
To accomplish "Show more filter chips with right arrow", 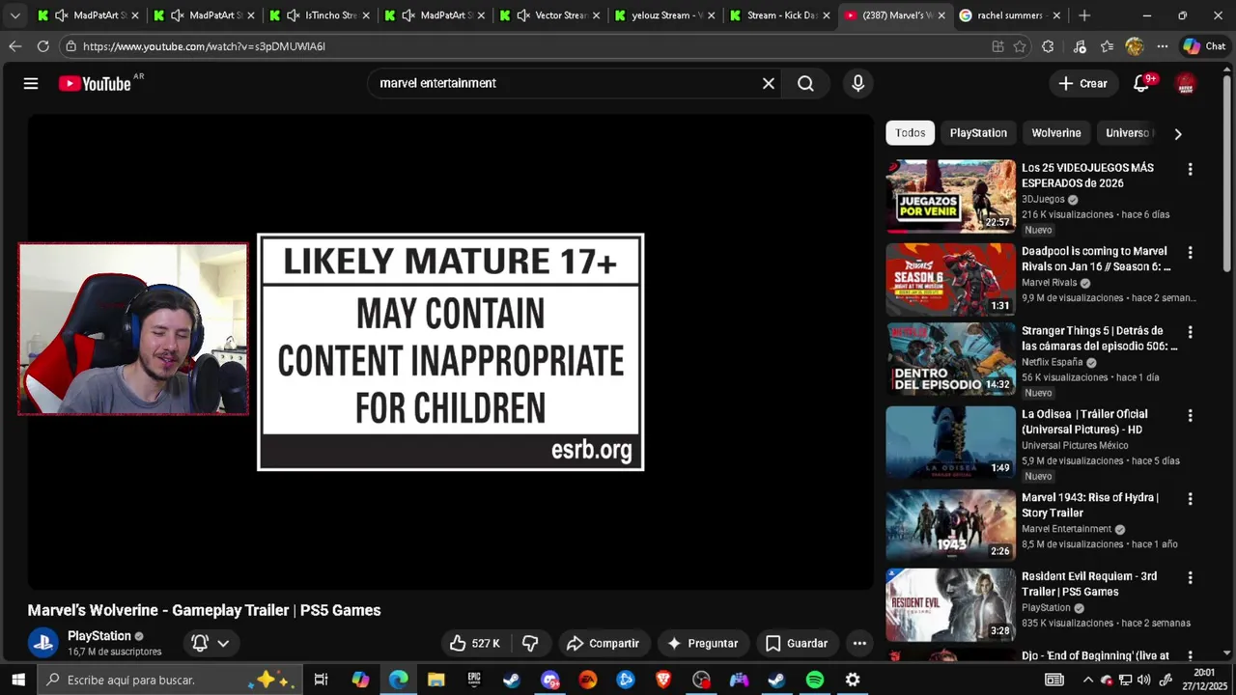I will point(1177,134).
